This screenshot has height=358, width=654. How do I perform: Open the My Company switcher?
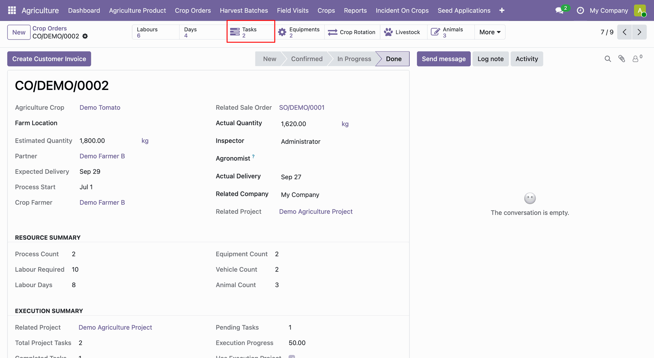pos(609,11)
